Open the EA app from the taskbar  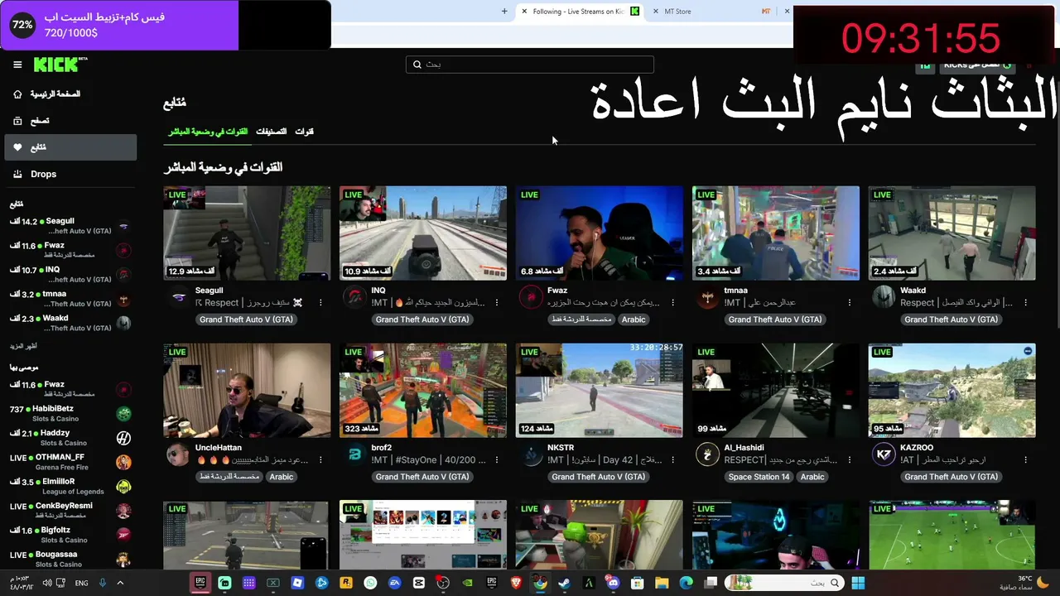[x=394, y=583]
